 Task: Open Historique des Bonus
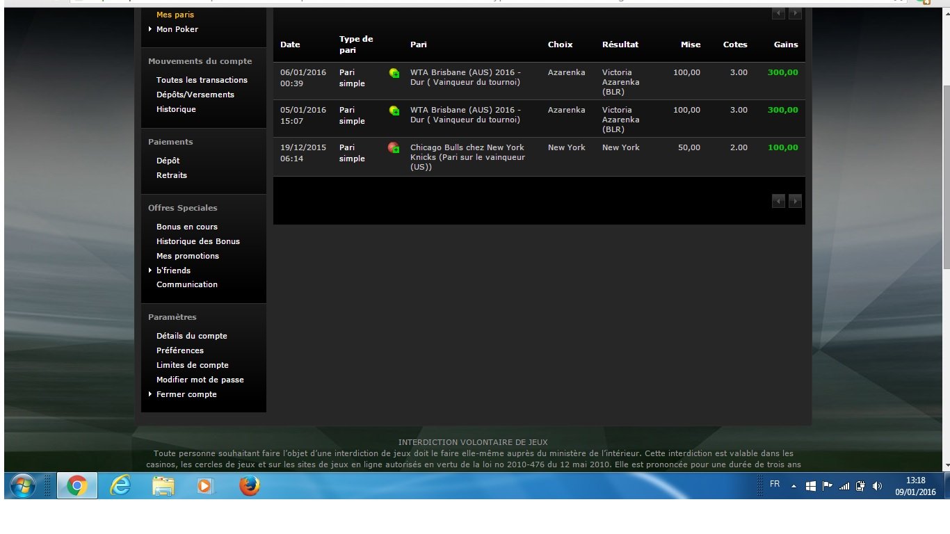pos(198,241)
